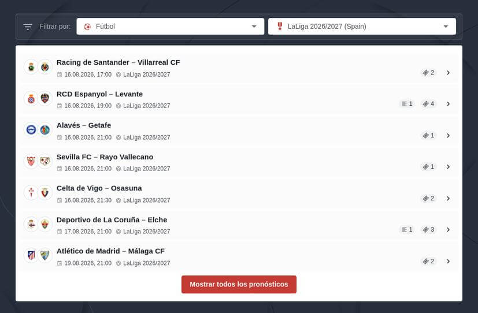Click tips badge showing 4 on Espanyol row
The image size is (478, 313).
pos(428,104)
